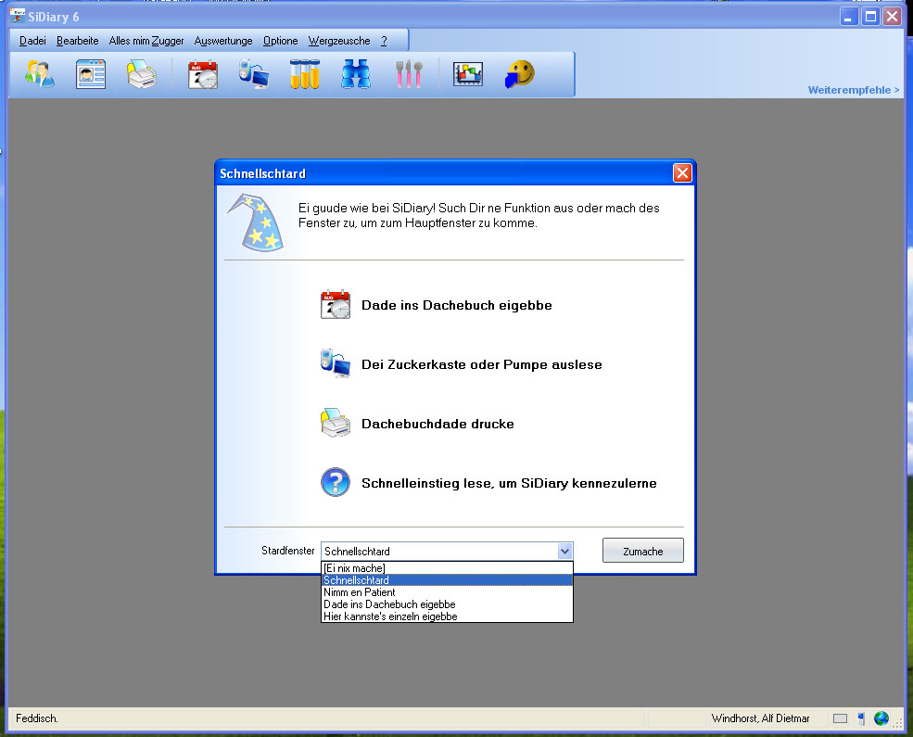Open the Dadei menu
Screen dimensions: 913x737
coord(32,41)
